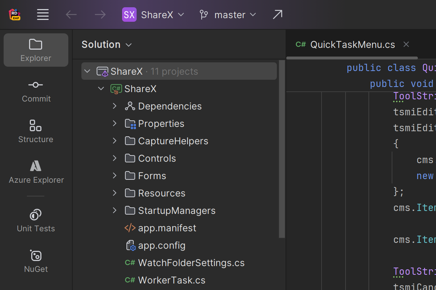This screenshot has height=290, width=436.
Task: Open the ShareX solution dropdown
Action: tap(162, 15)
